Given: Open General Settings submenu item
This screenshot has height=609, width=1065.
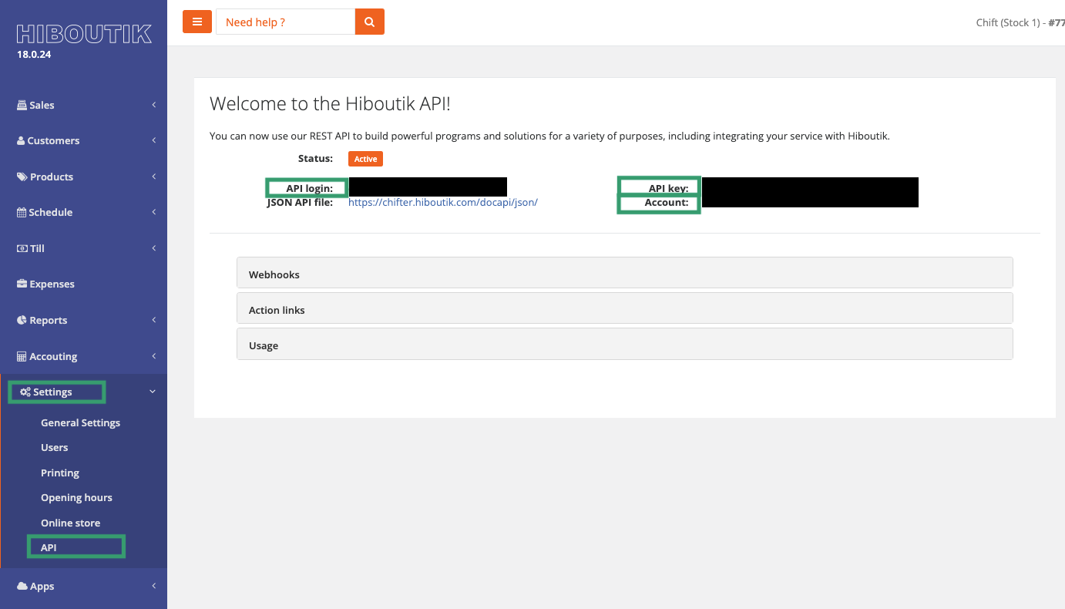Looking at the screenshot, I should tap(81, 422).
